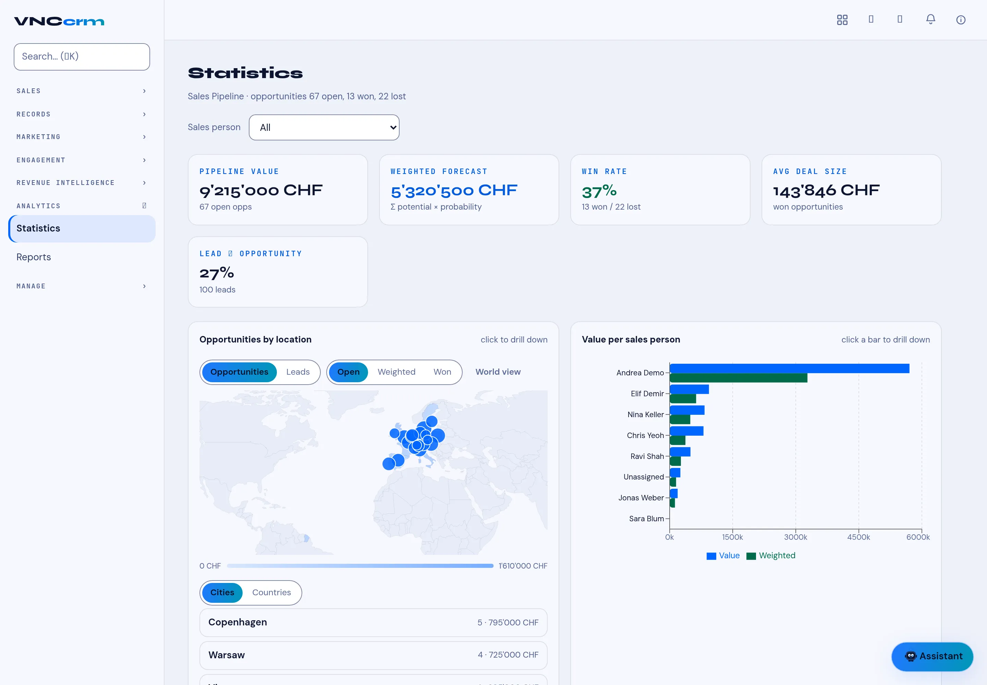Click the Lead Opportunity 27% card
Image resolution: width=987 pixels, height=685 pixels.
(278, 272)
